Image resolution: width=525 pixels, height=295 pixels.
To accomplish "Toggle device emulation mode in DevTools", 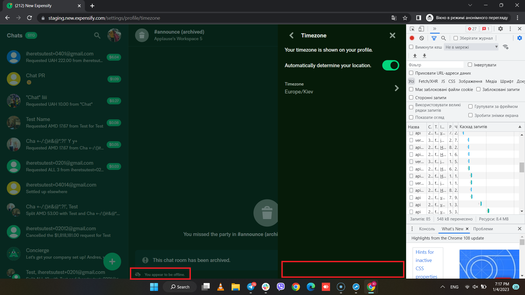I will [x=421, y=29].
